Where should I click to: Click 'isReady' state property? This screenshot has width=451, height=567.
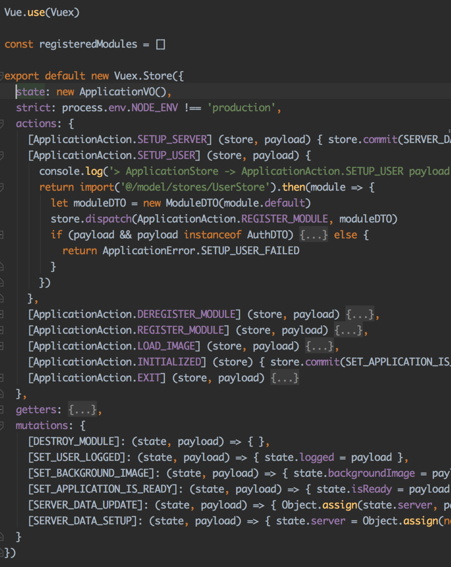coord(372,489)
